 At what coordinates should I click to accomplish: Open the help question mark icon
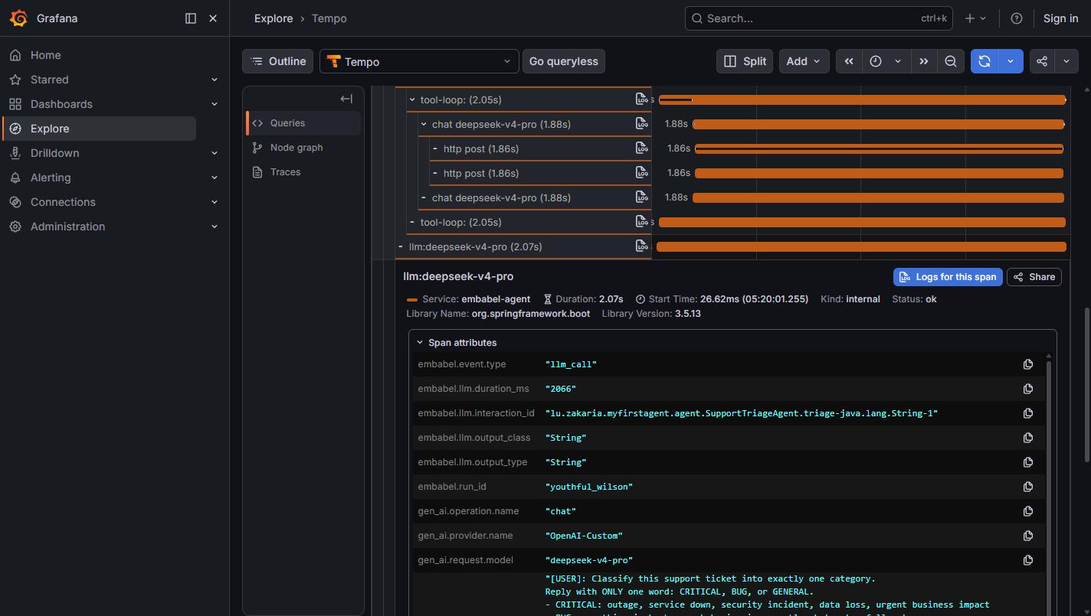coord(1017,18)
